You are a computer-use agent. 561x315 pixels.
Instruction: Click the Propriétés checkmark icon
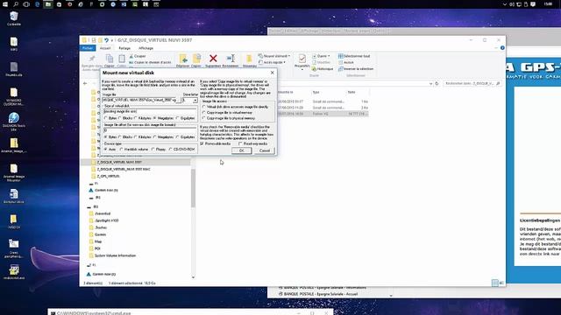[x=302, y=59]
